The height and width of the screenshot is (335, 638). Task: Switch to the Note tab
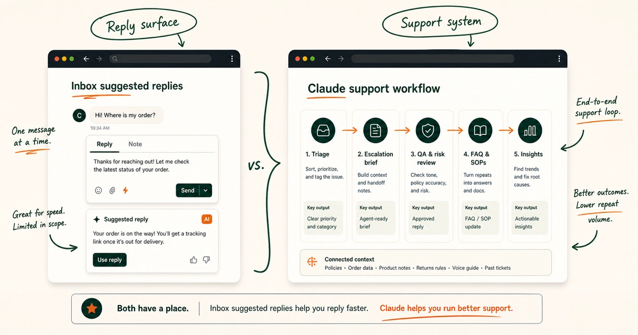[x=135, y=144]
